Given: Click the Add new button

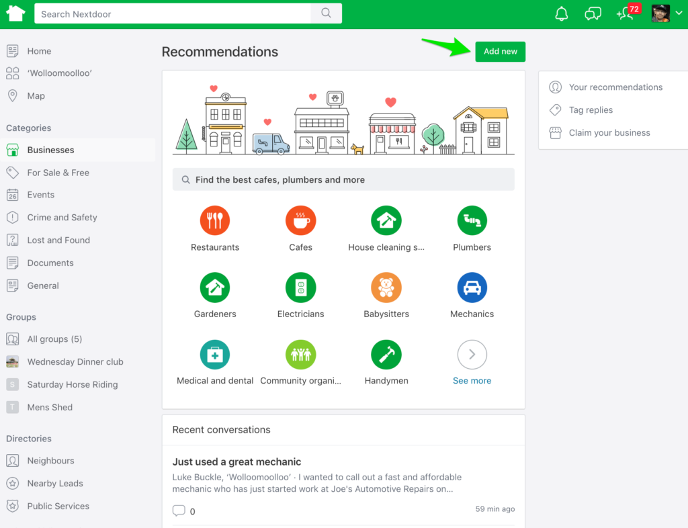Looking at the screenshot, I should 500,52.
